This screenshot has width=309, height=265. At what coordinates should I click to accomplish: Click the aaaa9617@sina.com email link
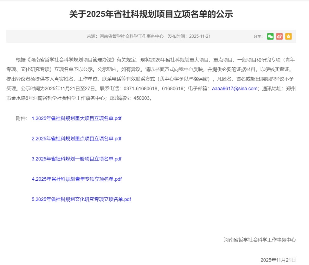click(235, 88)
